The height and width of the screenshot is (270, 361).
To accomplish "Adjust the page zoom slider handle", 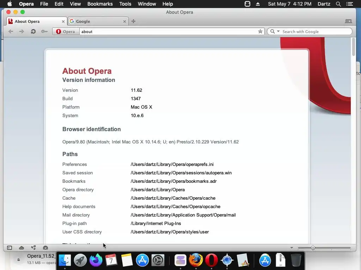I will 313,248.
